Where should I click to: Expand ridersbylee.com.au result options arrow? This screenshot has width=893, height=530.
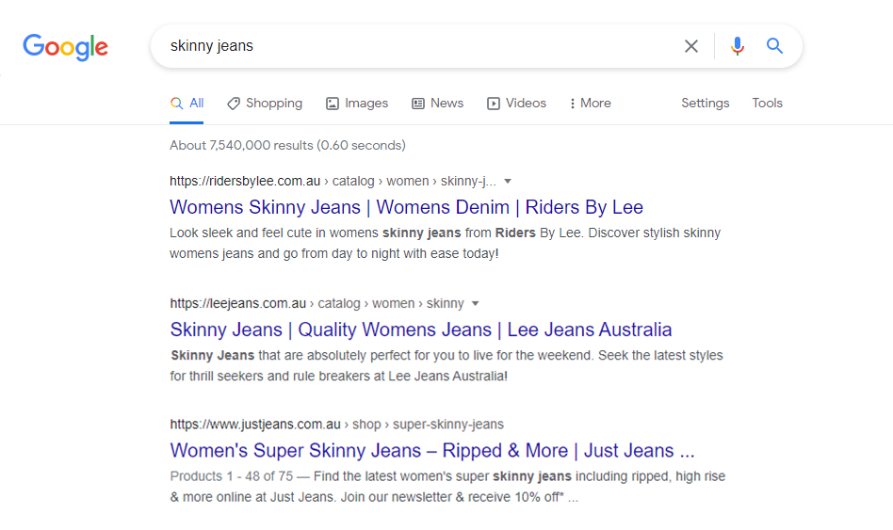pyautogui.click(x=508, y=181)
